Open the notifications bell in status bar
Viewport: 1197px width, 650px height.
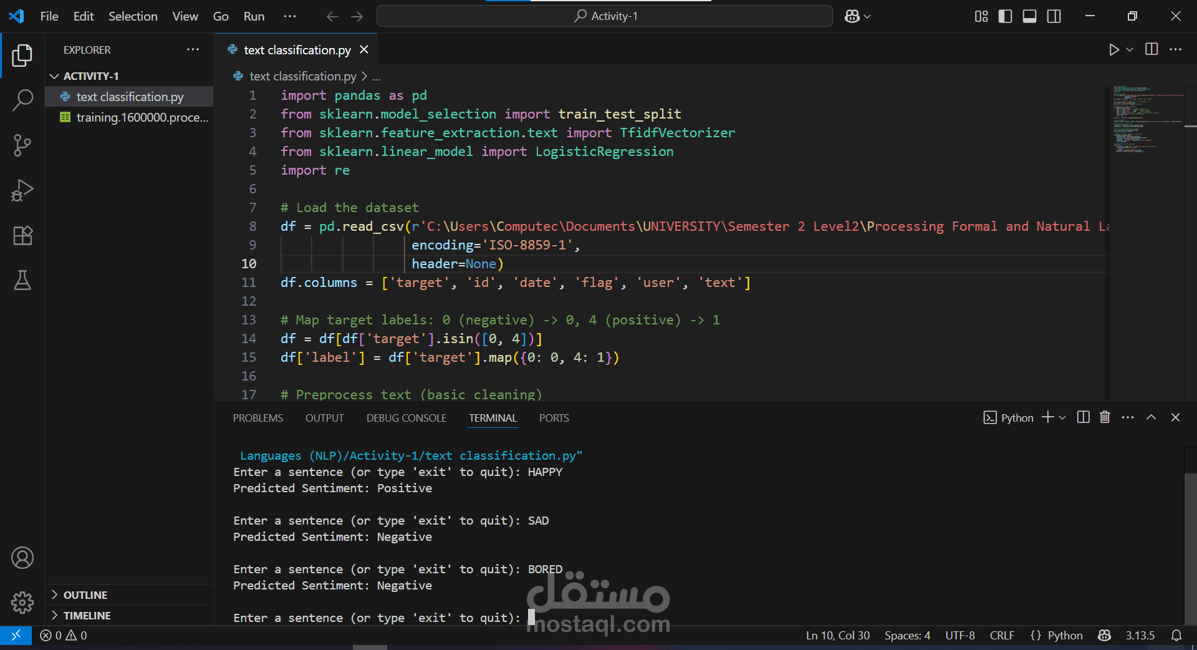coord(1176,635)
